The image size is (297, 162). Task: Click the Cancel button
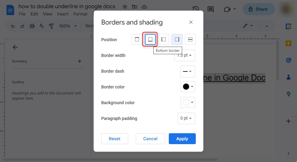tap(150, 139)
